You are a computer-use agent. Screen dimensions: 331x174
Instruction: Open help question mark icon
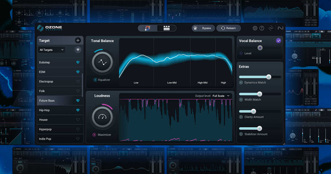point(262,28)
